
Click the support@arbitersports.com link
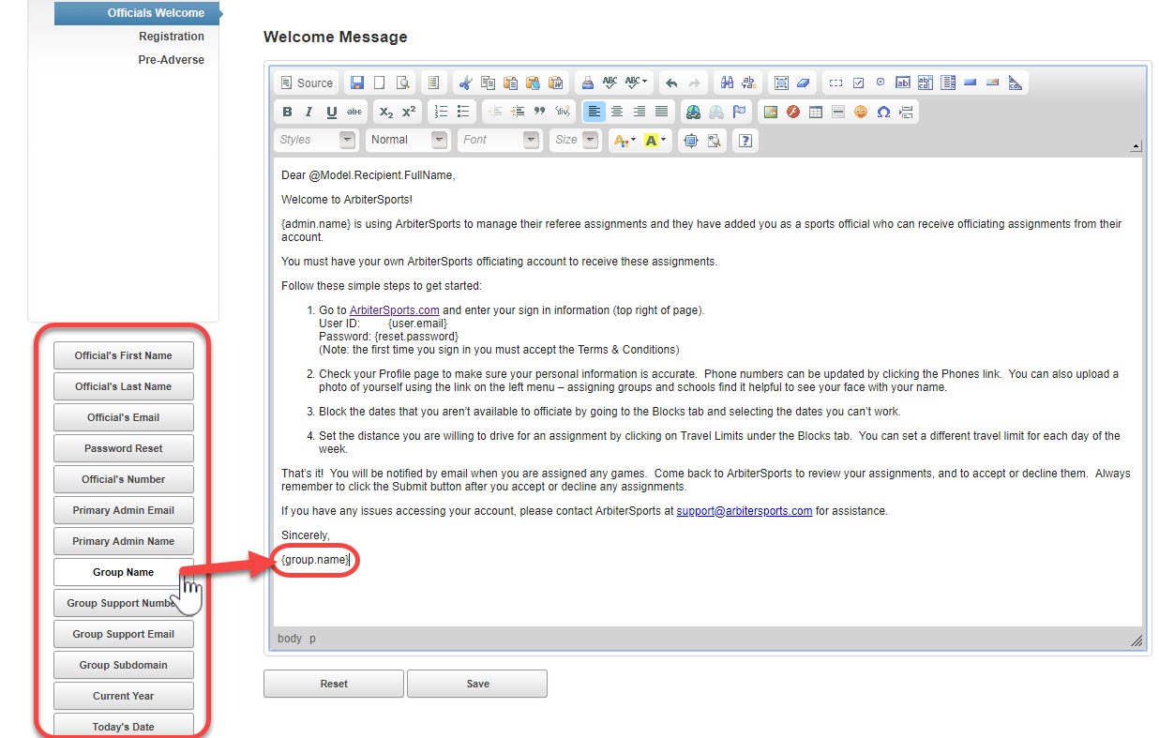point(745,511)
